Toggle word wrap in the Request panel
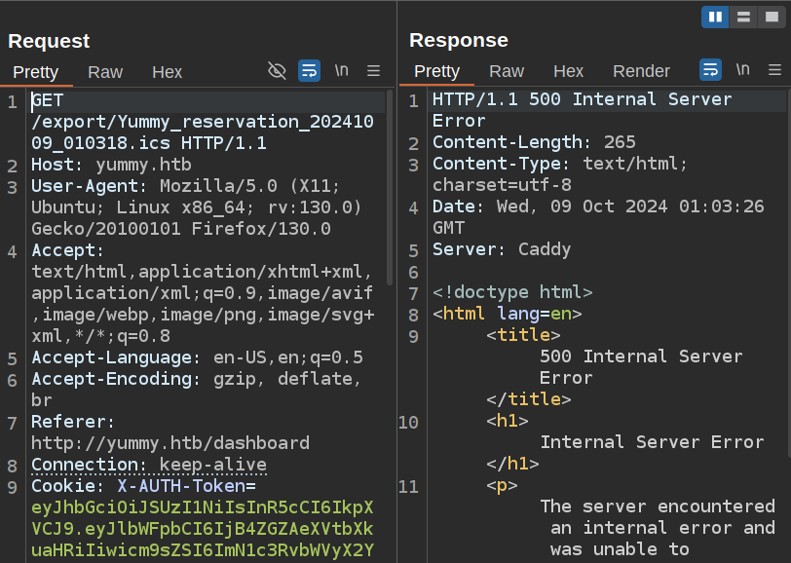The height and width of the screenshot is (563, 791). pyautogui.click(x=309, y=70)
